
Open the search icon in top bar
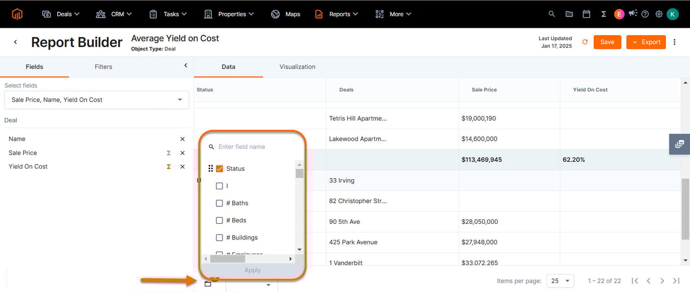pyautogui.click(x=551, y=14)
